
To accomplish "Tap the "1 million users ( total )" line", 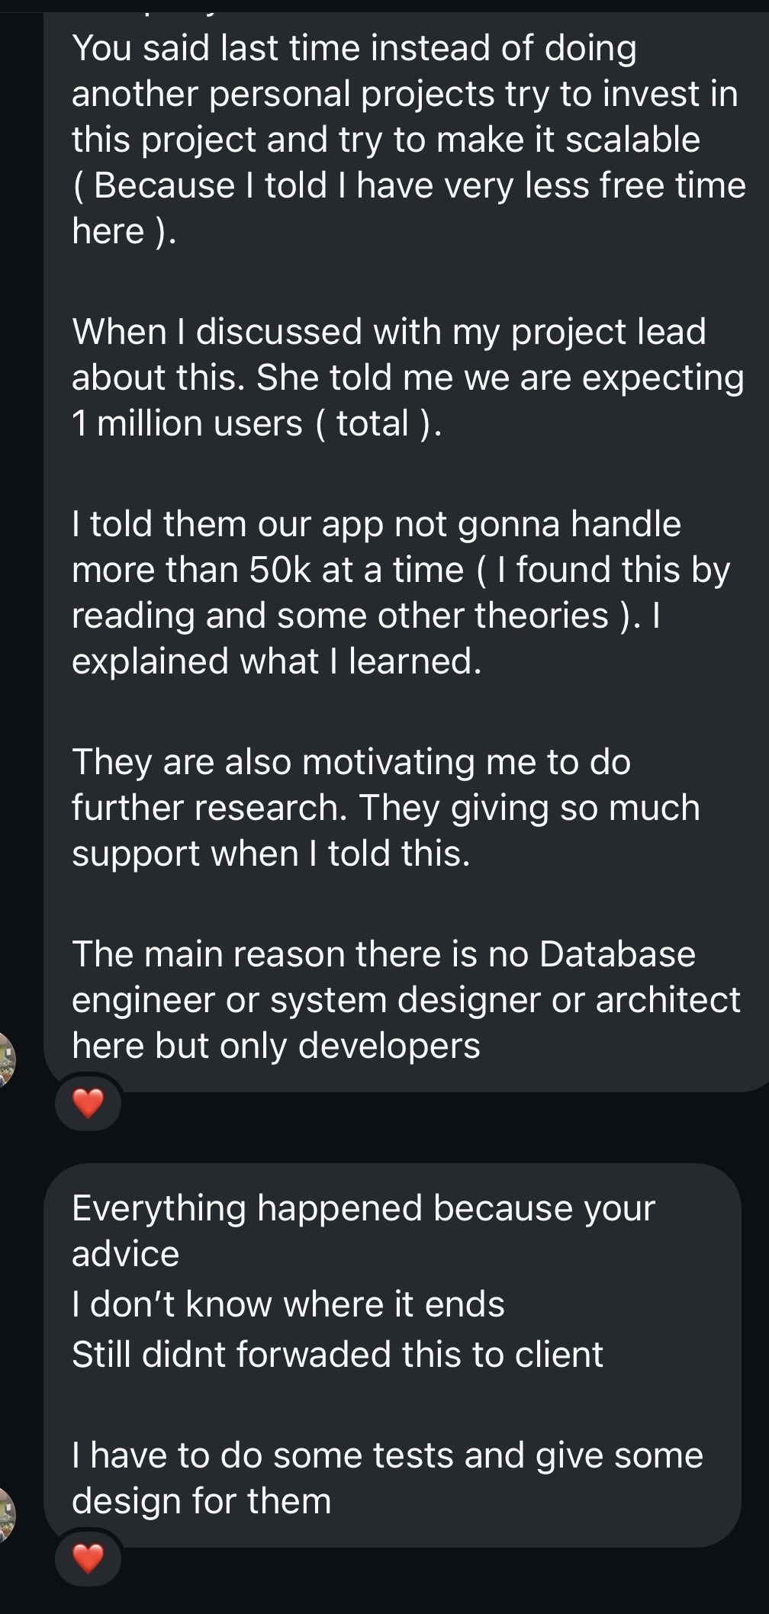I will tap(256, 423).
